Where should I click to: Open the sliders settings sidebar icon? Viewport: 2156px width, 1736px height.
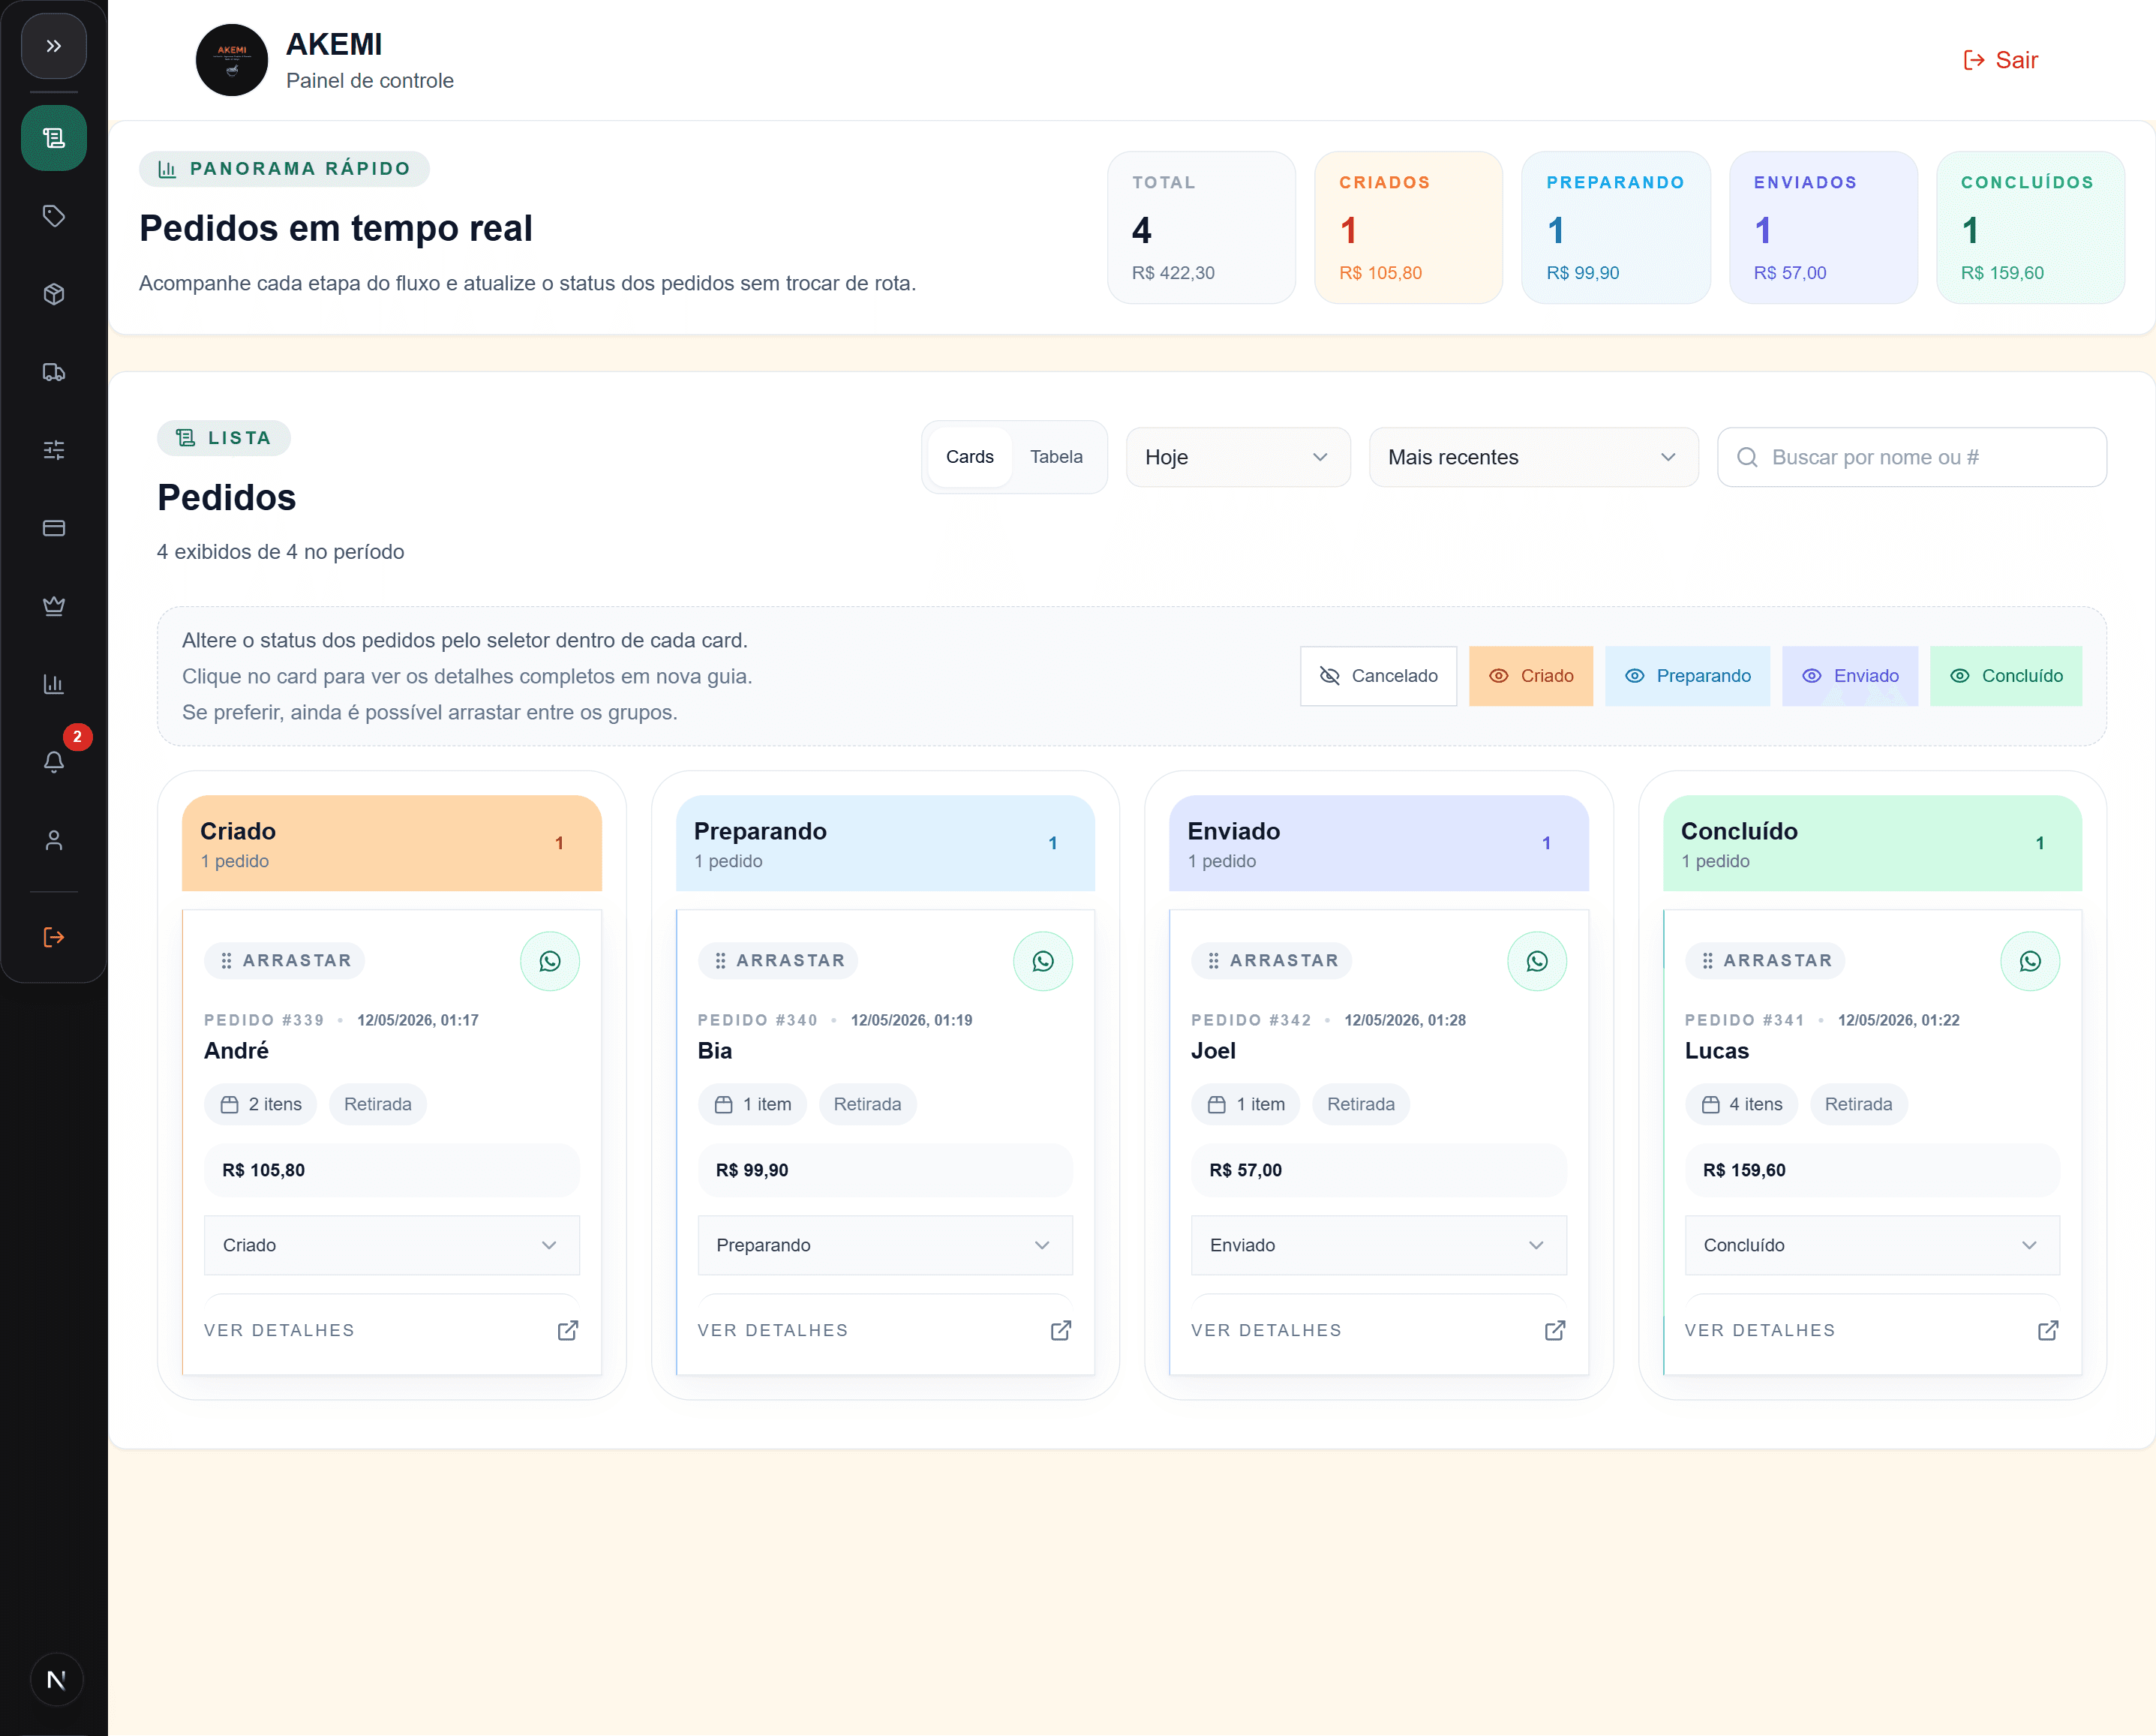54,450
